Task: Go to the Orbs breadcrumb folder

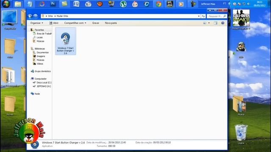Action: 50,16
